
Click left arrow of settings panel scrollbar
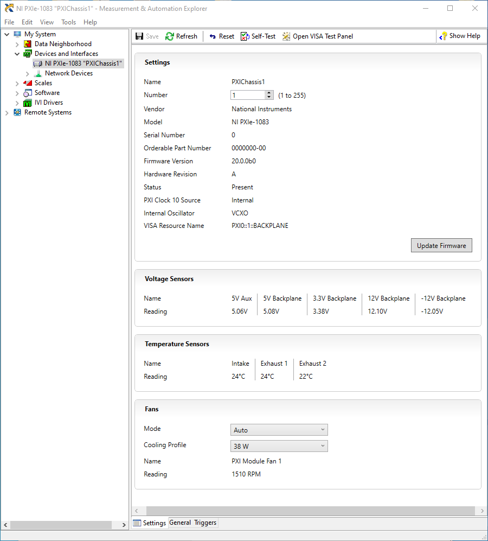tap(137, 511)
